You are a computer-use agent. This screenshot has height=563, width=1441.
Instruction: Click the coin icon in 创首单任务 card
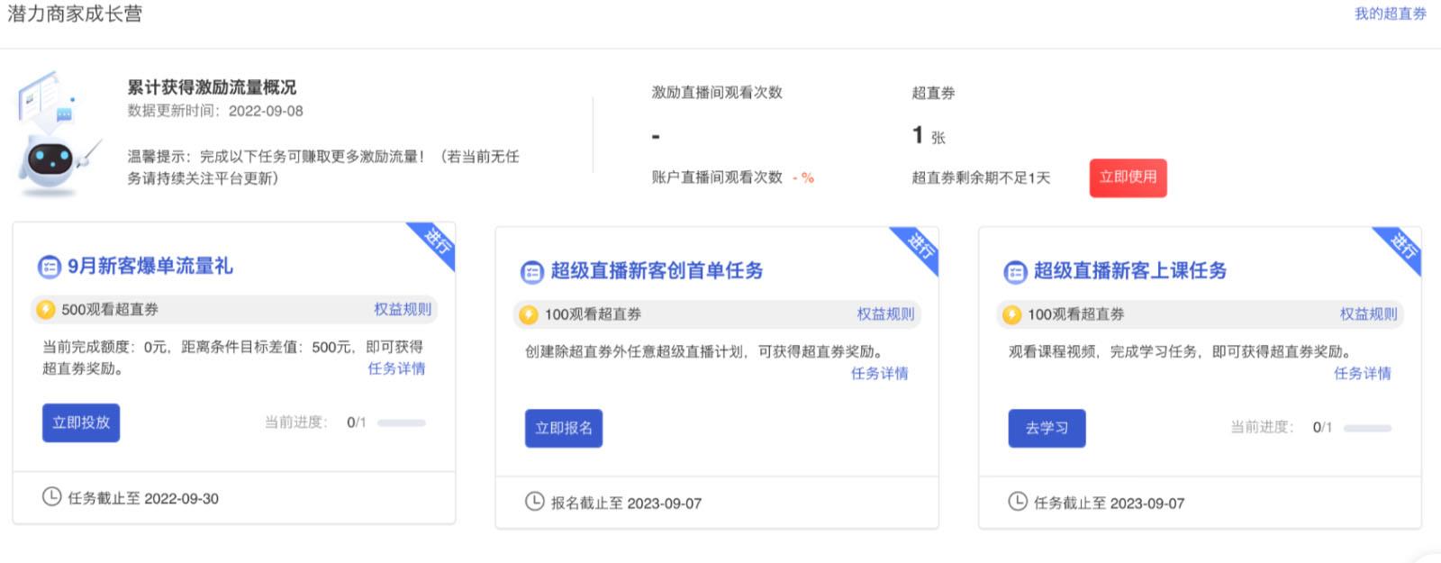point(529,314)
